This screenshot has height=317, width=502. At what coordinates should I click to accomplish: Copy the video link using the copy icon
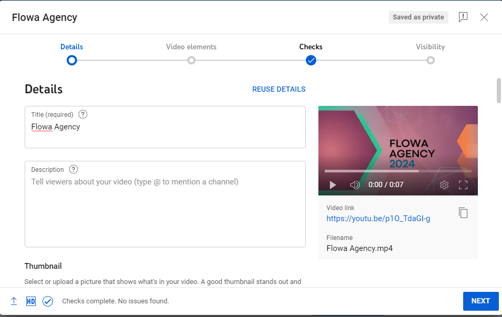tap(463, 213)
